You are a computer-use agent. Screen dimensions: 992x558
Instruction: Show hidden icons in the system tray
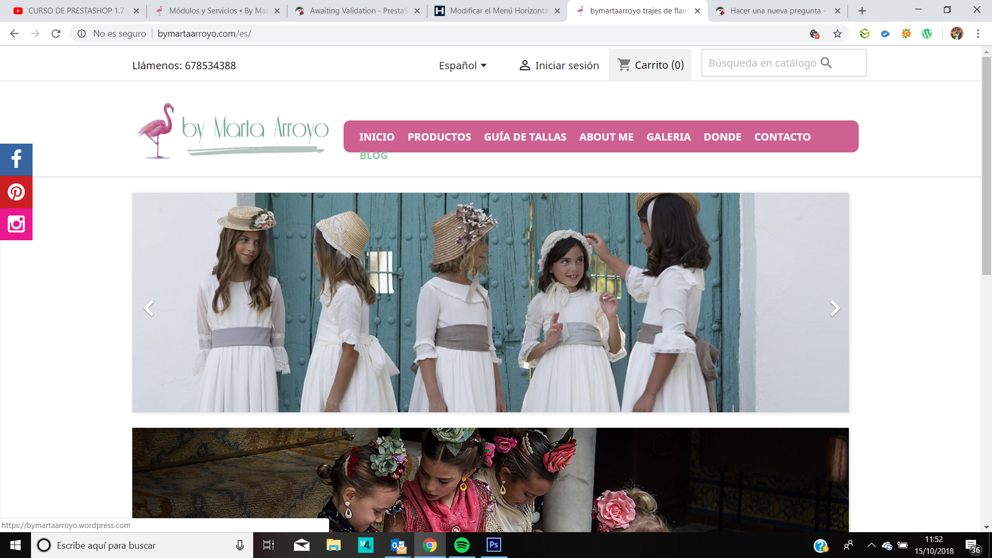click(x=871, y=545)
